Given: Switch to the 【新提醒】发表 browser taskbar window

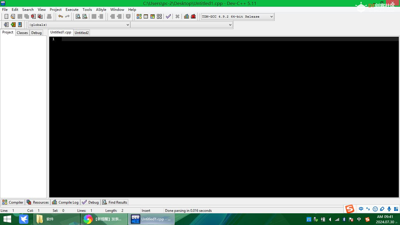Looking at the screenshot, I should tap(104, 219).
